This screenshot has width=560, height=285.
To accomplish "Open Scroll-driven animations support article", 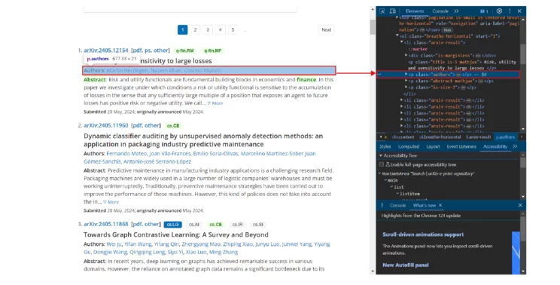I will [423, 234].
